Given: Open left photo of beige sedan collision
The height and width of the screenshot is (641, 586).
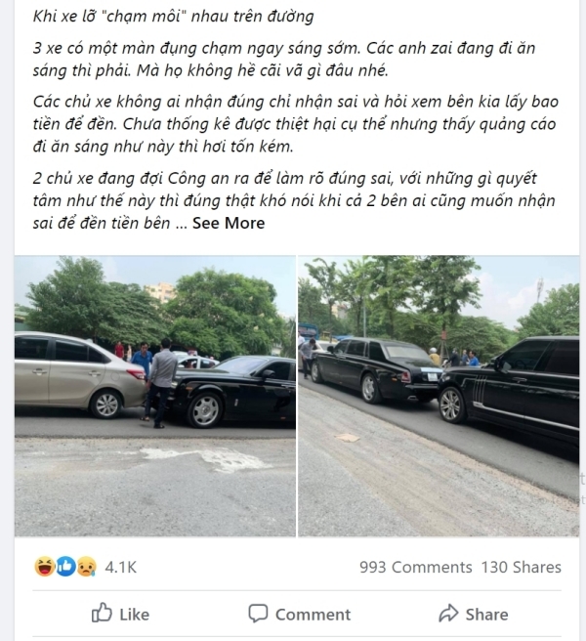Looking at the screenshot, I should [x=155, y=396].
